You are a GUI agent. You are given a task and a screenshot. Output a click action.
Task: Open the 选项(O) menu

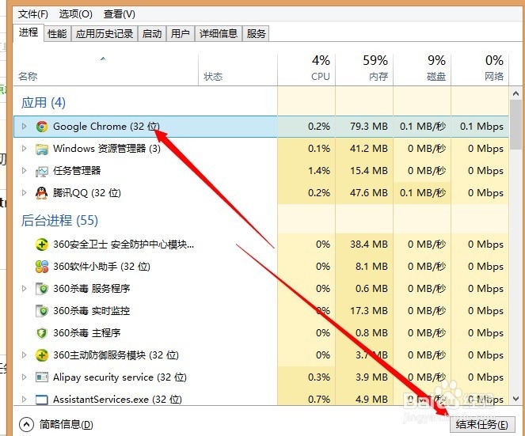click(76, 14)
